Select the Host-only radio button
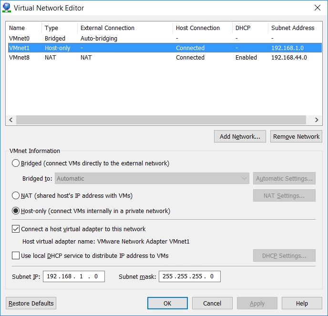 pyautogui.click(x=16, y=211)
